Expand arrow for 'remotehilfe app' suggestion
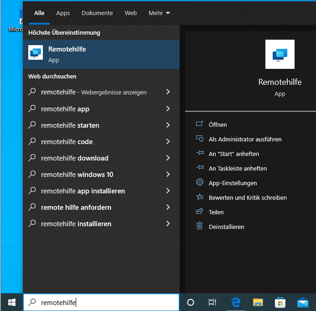This screenshot has height=311, width=316. (168, 109)
